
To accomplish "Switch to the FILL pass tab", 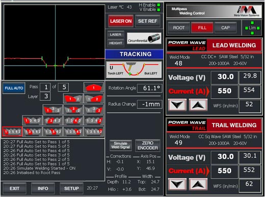I will point(202,27).
